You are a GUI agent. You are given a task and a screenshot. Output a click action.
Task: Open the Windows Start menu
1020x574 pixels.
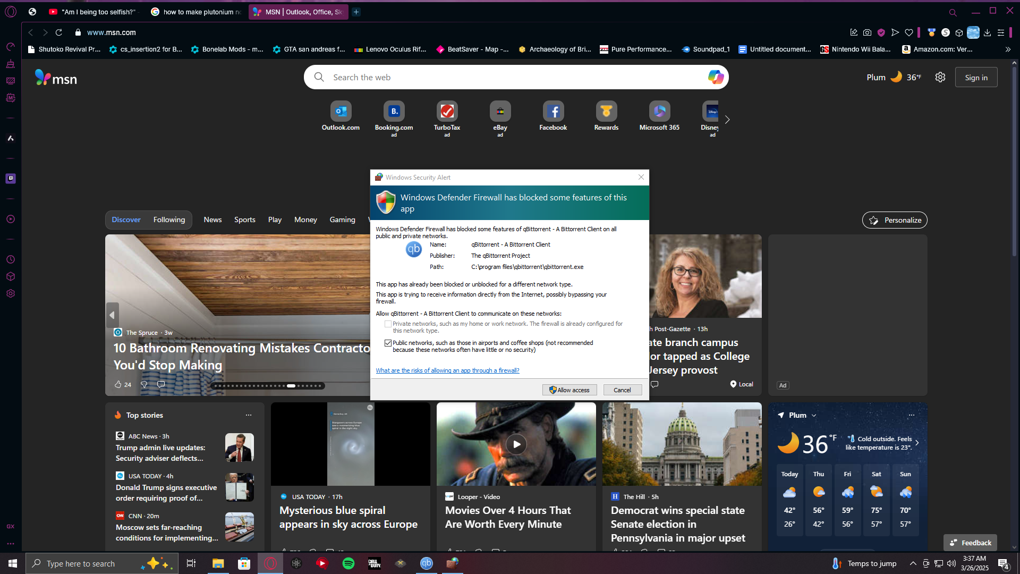pyautogui.click(x=13, y=563)
